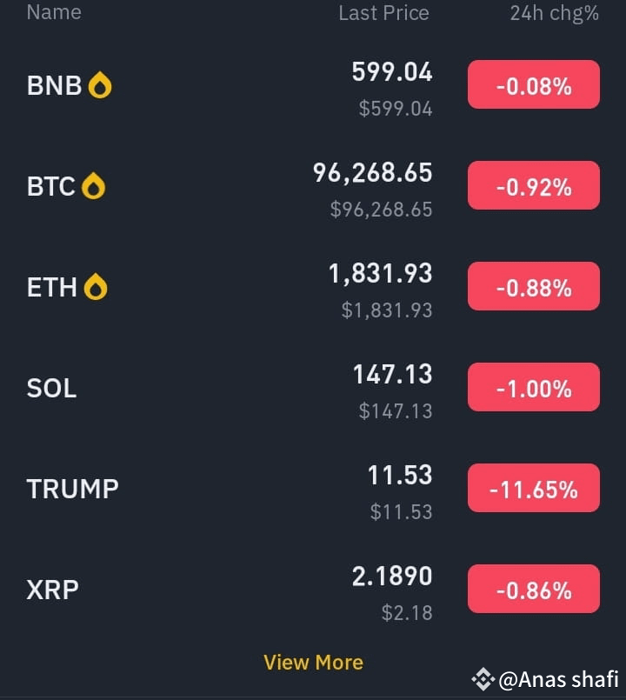Click the Binance logo beside @Anas shafi
This screenshot has width=626, height=700.
[x=483, y=679]
